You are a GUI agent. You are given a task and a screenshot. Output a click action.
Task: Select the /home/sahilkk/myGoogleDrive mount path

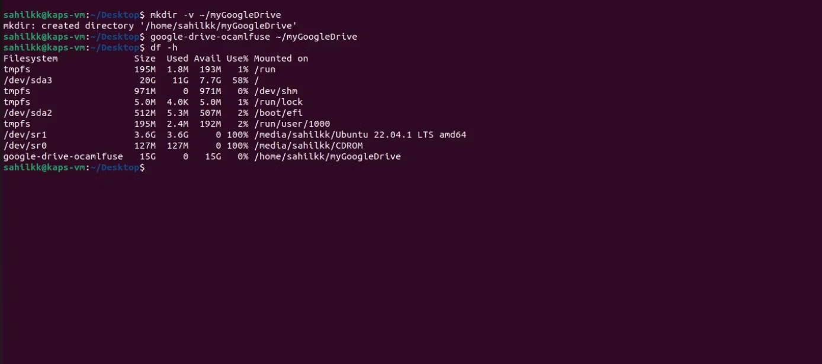point(327,157)
